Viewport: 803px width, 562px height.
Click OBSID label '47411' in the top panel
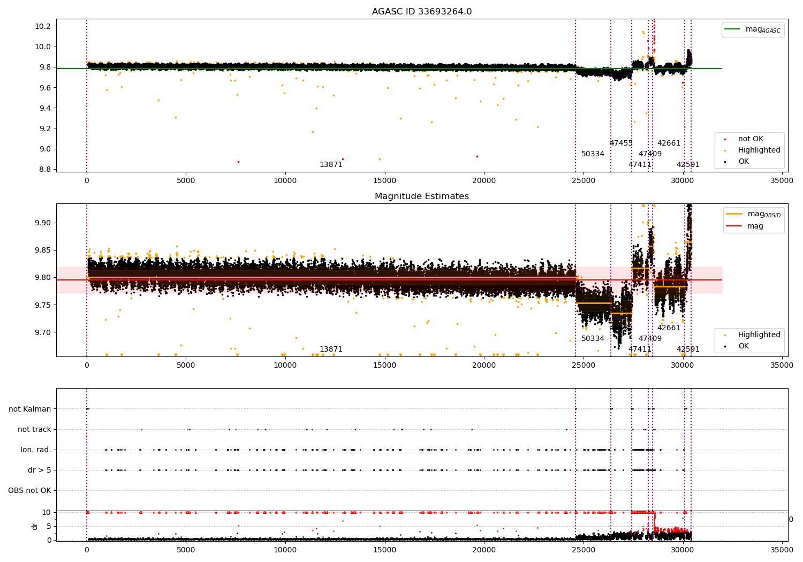[x=640, y=165]
